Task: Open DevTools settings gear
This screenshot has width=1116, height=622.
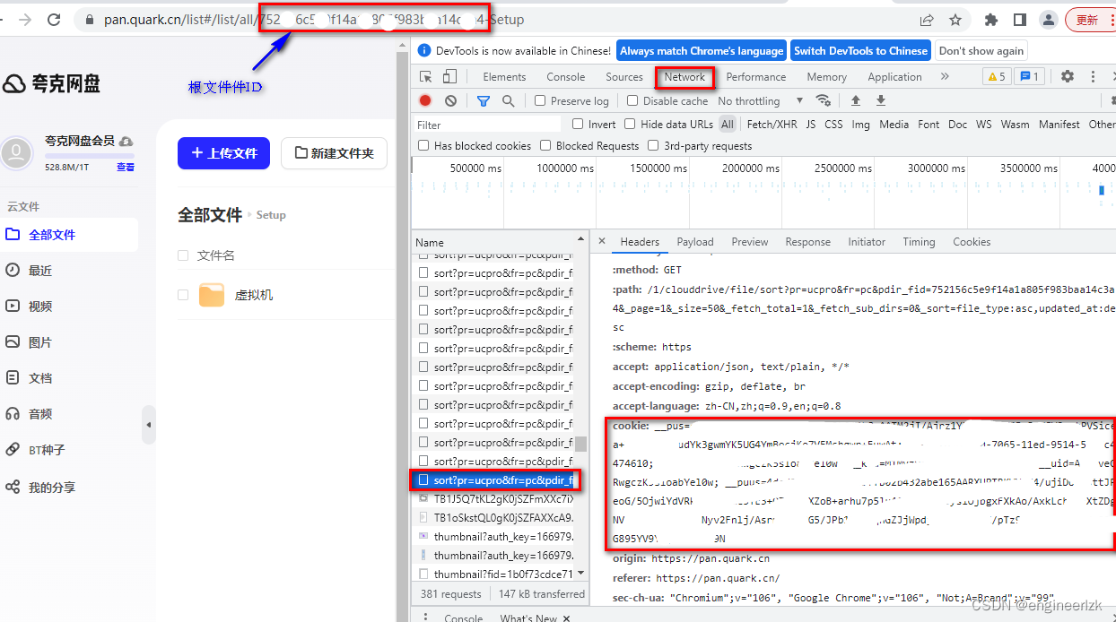Action: pyautogui.click(x=1067, y=77)
